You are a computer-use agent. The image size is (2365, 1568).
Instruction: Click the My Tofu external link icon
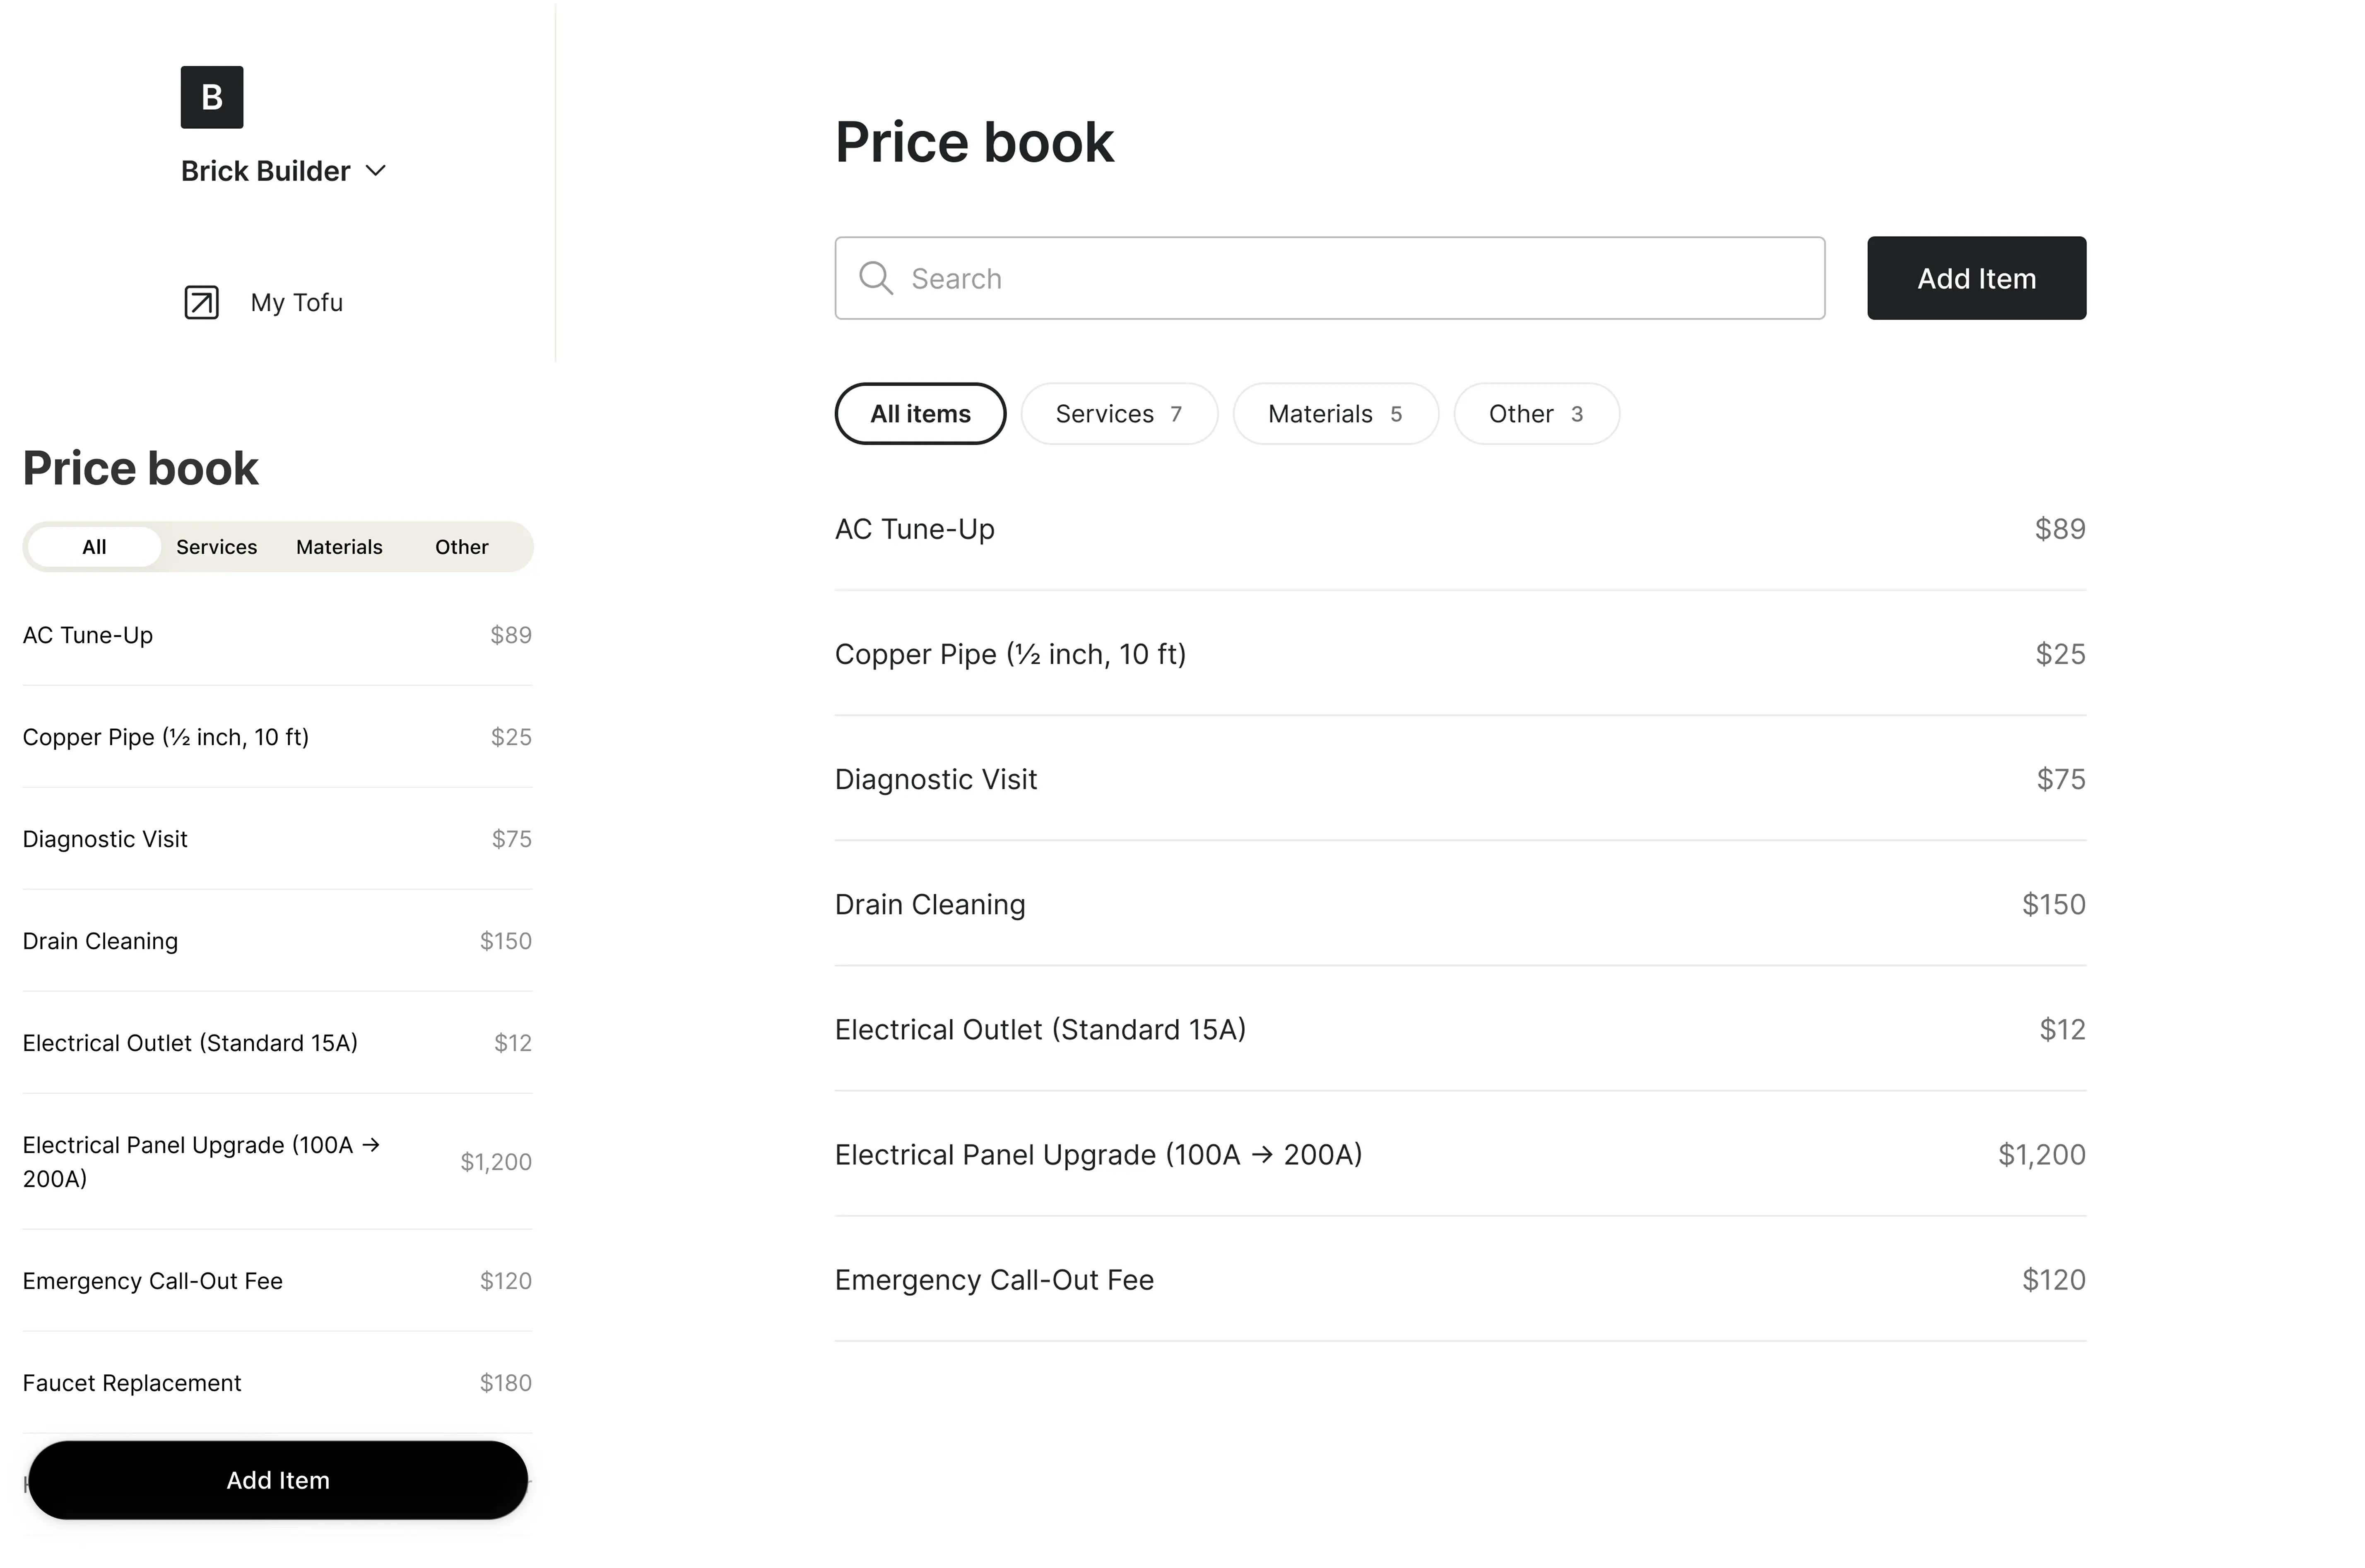point(201,302)
